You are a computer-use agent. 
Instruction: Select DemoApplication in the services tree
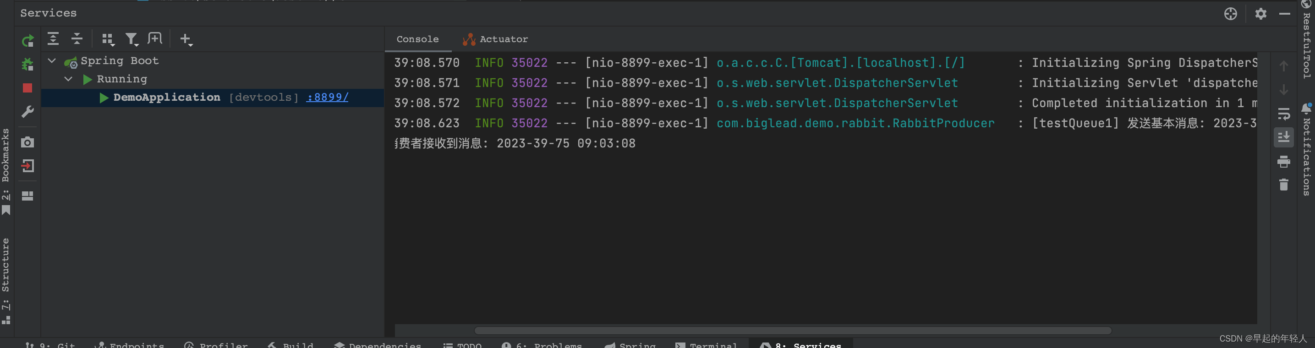166,98
